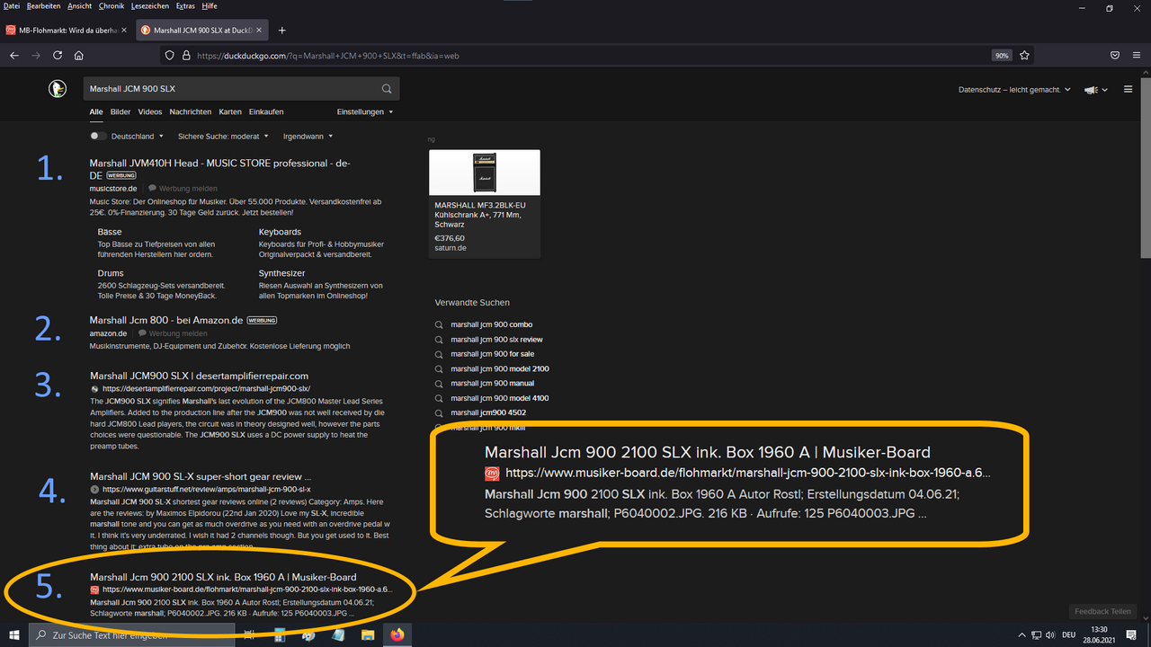Click the DuckDuckGo logo icon
This screenshot has width=1151, height=647.
(x=58, y=89)
